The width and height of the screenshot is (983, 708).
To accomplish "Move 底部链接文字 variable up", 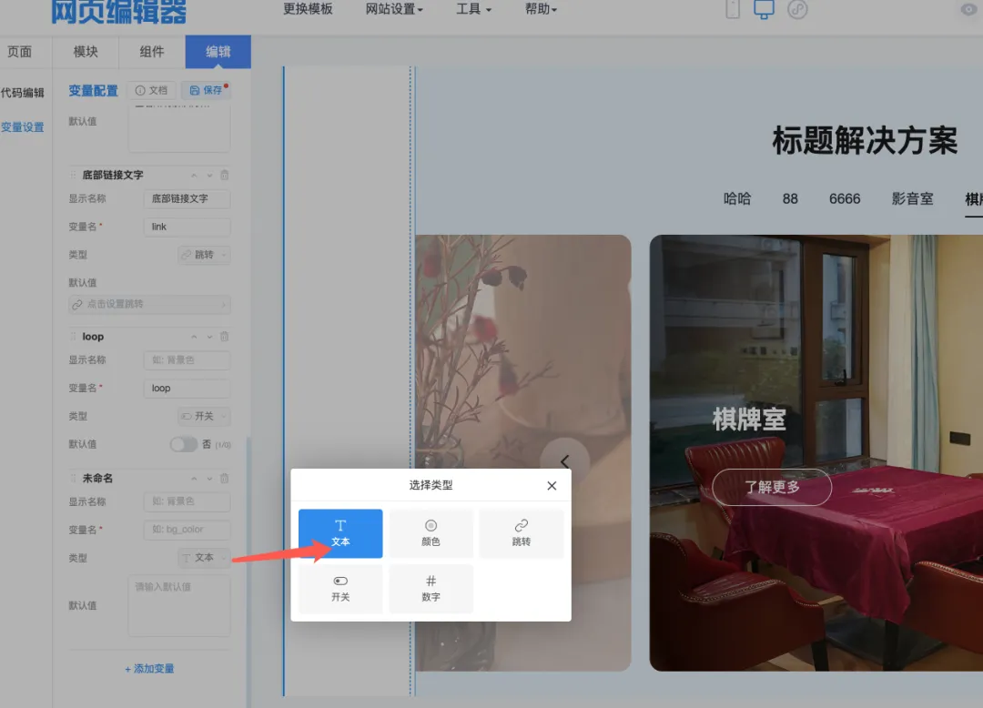I will tap(194, 176).
